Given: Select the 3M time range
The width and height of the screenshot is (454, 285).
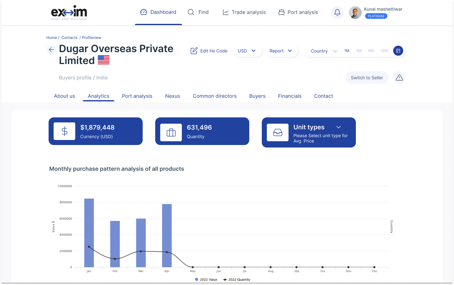Looking at the screenshot, I should point(359,51).
